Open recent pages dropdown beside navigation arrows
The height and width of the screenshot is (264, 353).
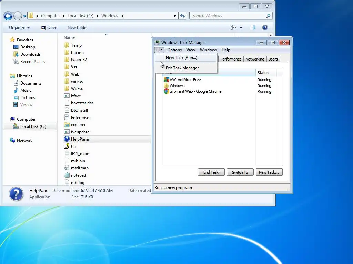24,16
